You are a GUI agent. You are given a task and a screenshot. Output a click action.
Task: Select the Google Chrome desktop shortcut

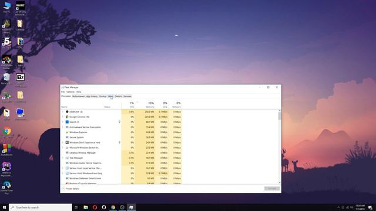coord(6,132)
